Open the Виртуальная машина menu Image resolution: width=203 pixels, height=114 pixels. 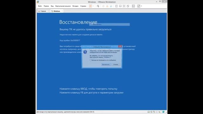63,6
